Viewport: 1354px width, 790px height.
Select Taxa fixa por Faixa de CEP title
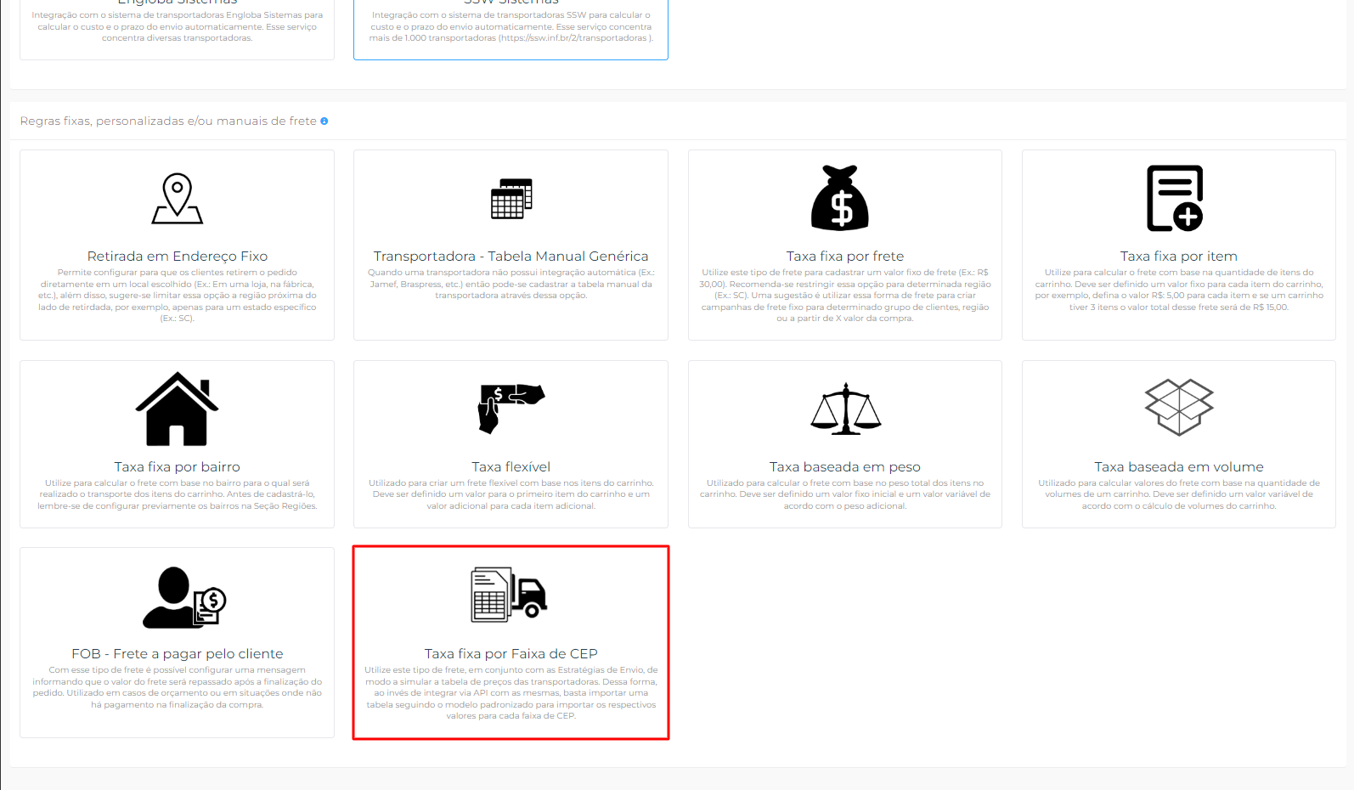coord(511,654)
